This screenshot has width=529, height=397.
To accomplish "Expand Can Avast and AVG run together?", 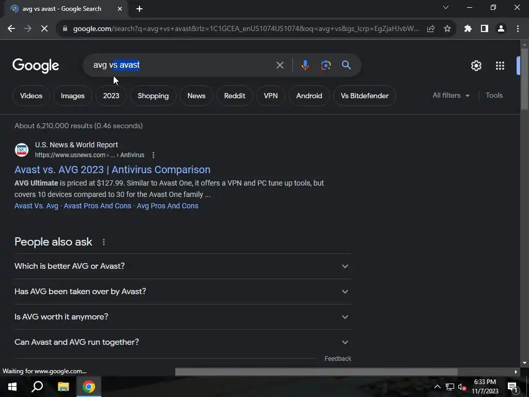I will [183, 342].
